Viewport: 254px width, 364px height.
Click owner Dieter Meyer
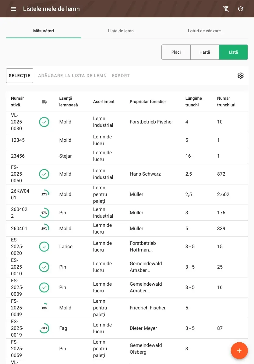pos(143,328)
